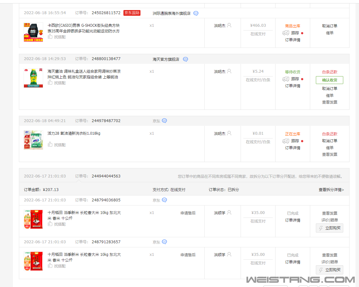Click 找搭配 icon under the Casio watch
Image resolution: width=359 pixels, height=287 pixels.
click(x=50, y=37)
